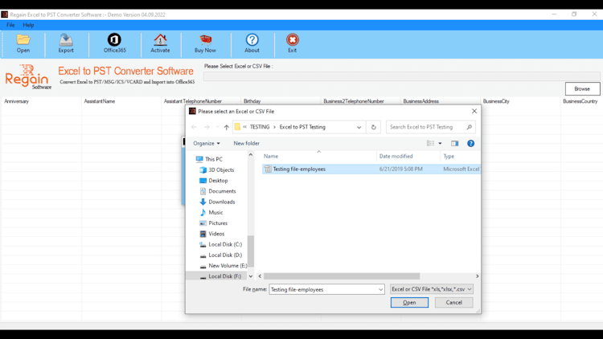Click the Excel or CSV file path field

point(401,76)
